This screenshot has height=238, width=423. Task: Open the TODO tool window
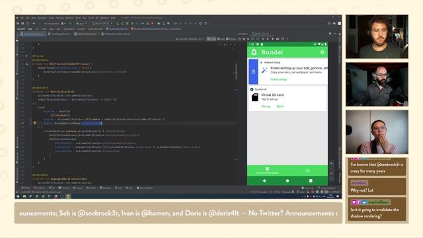(x=26, y=188)
